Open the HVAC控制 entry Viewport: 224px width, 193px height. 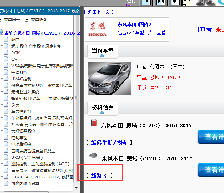[x=21, y=79]
